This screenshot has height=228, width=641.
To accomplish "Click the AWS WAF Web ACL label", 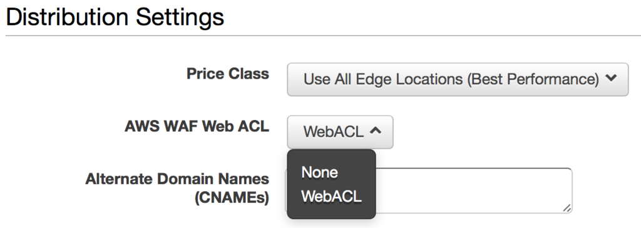I will (x=197, y=126).
